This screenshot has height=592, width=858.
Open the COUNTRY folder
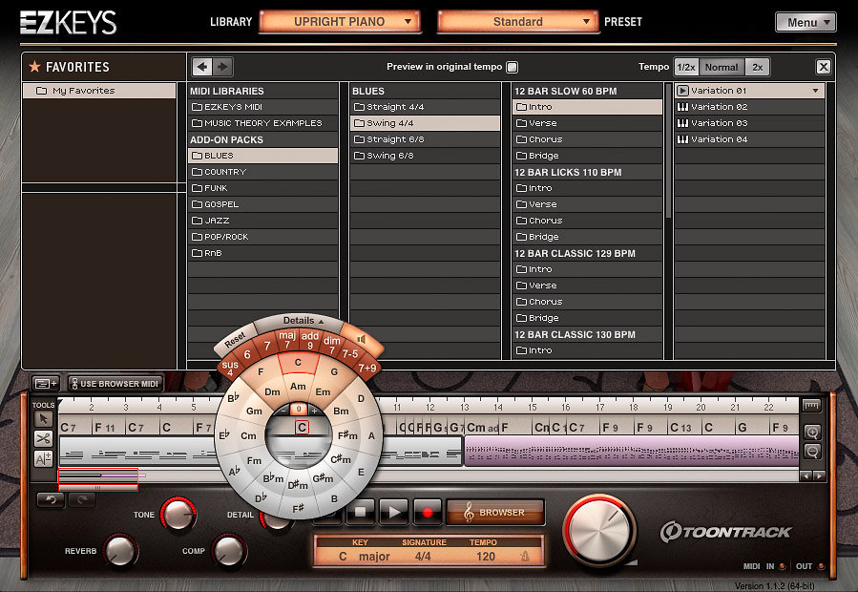[262, 172]
